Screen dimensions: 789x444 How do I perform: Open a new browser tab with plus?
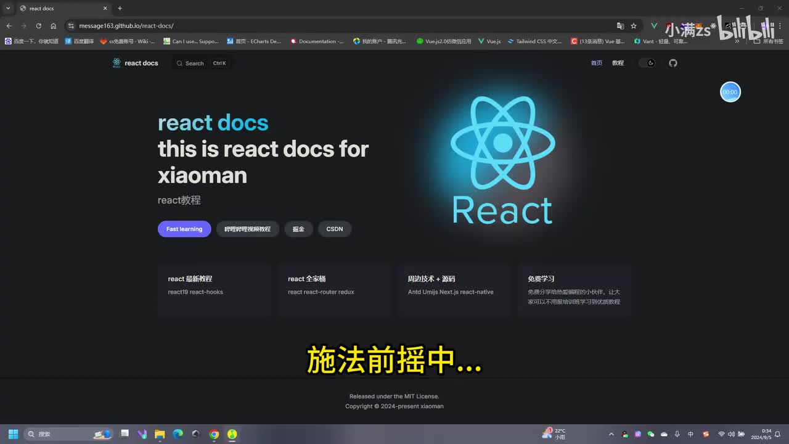tap(120, 9)
